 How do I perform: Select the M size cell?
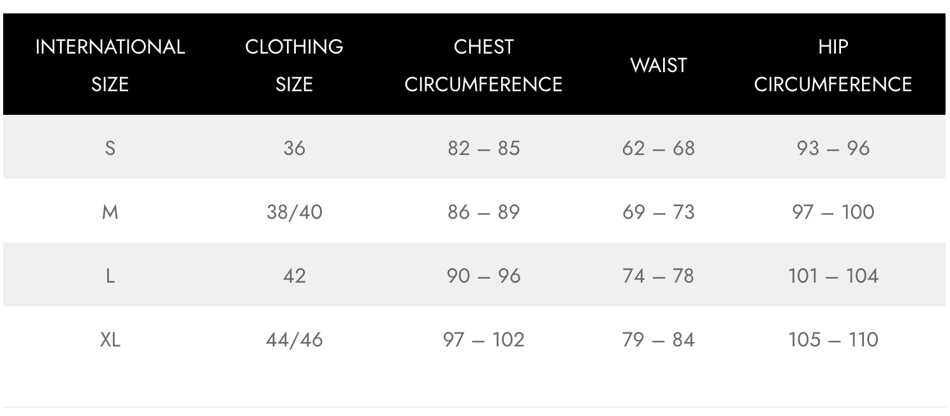click(x=110, y=212)
